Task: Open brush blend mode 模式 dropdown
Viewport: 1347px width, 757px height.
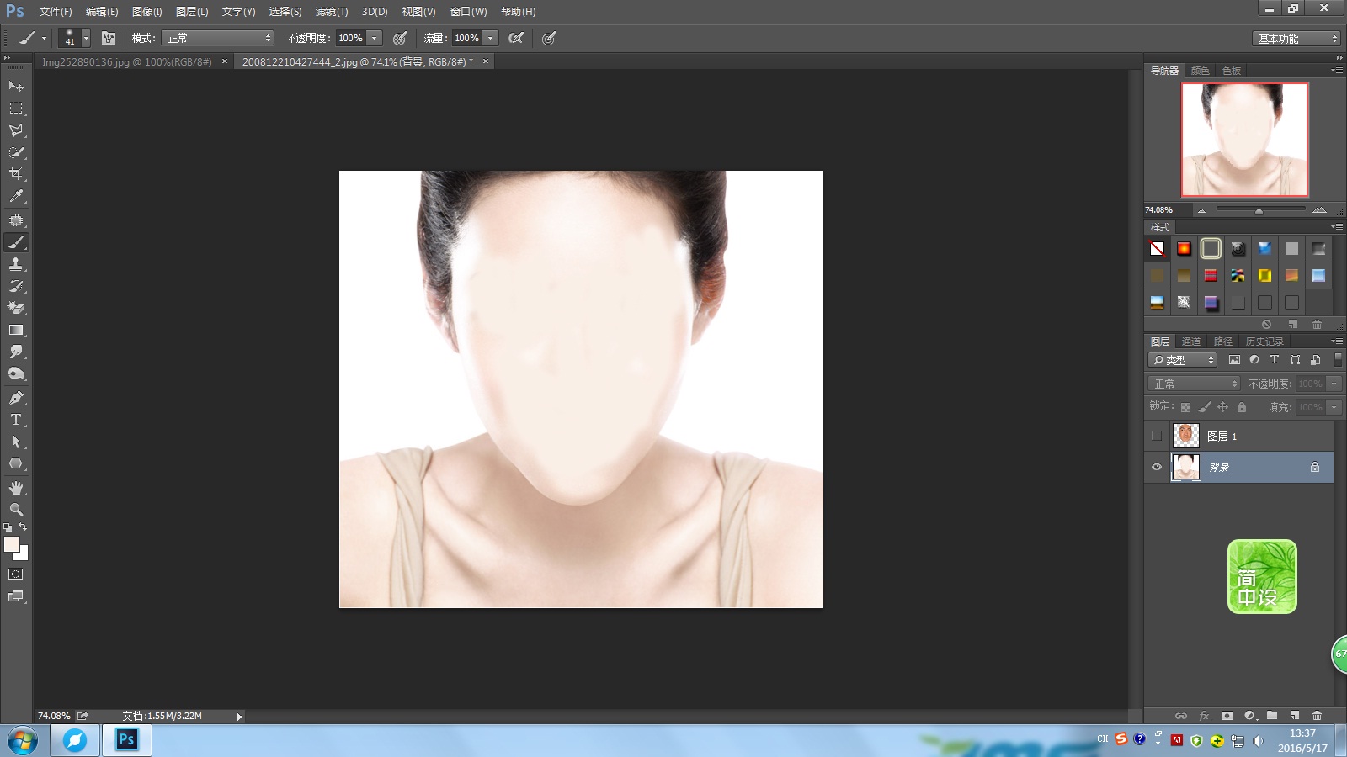Action: (219, 38)
